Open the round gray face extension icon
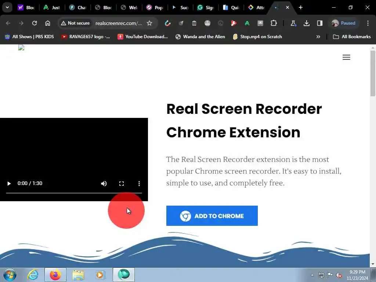This screenshot has width=376, height=282. pos(207,23)
